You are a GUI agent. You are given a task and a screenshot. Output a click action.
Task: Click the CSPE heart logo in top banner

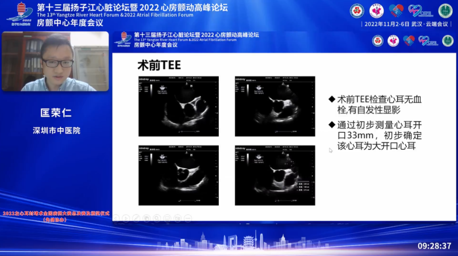(417, 11)
